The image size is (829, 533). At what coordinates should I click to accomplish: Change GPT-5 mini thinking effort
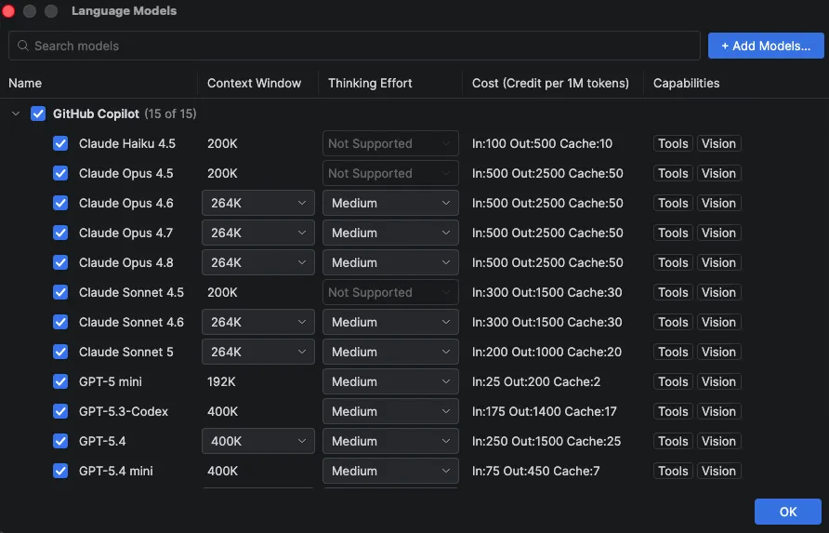coord(390,381)
